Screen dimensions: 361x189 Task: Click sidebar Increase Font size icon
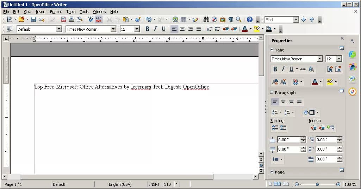pyautogui.click(x=330, y=69)
